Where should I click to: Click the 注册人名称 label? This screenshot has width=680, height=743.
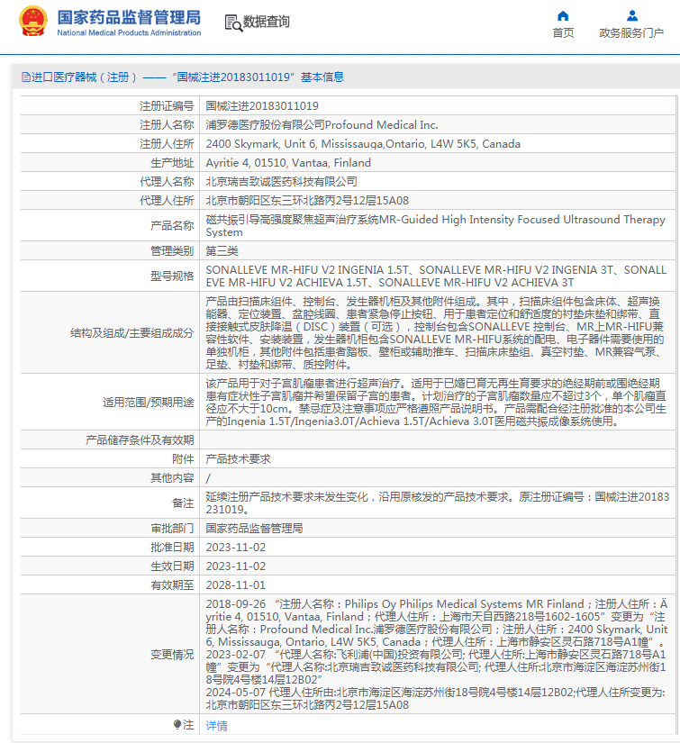(x=167, y=124)
